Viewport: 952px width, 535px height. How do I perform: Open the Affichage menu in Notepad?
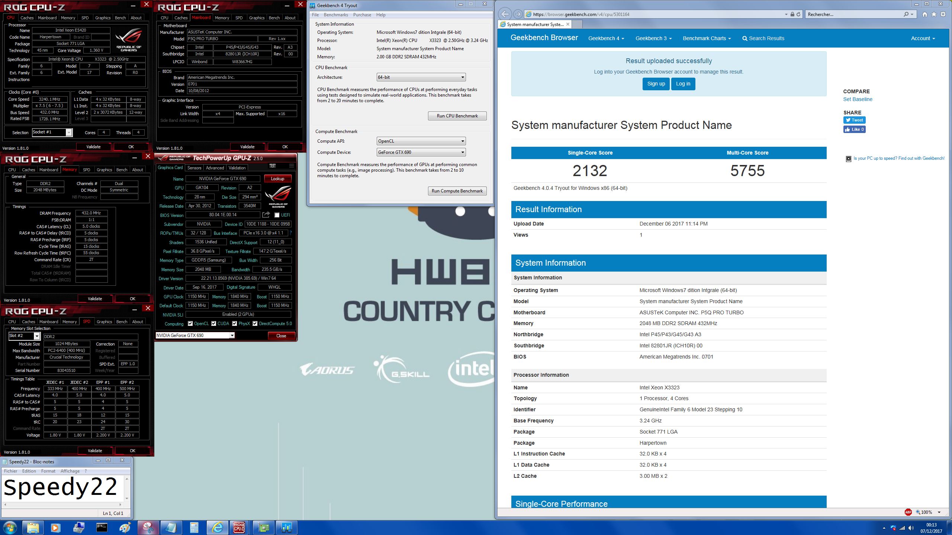click(70, 471)
